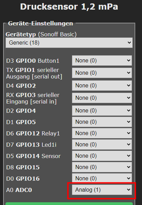Select the D8 GPIO15 dropdown

click(x=102, y=167)
